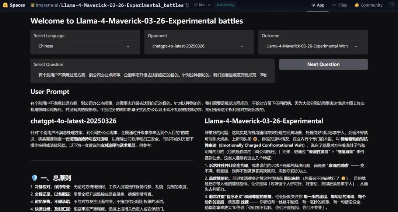Click the Files tab list icon
398x212 pixels.
tap(334, 5)
